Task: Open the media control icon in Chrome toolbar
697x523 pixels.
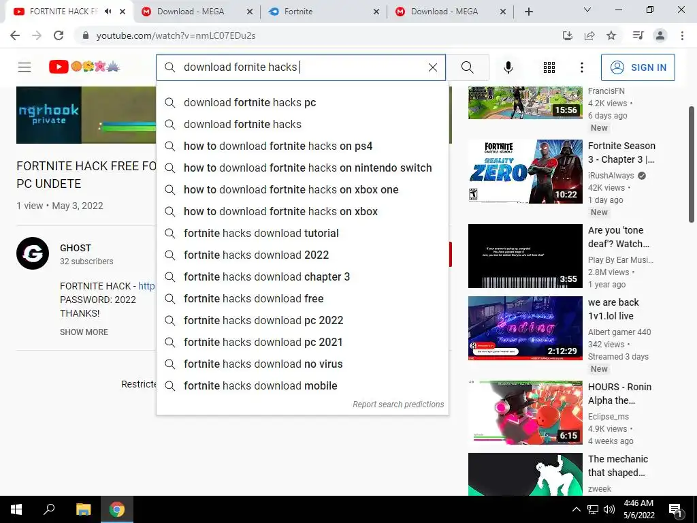Action: point(638,35)
